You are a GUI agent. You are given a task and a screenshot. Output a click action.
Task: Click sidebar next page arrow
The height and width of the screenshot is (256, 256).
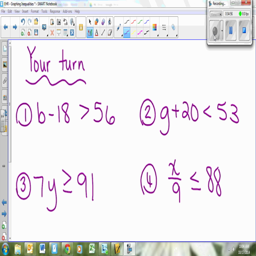point(4,214)
